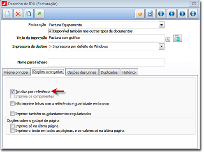Check Imprime só na última página

click(12, 126)
